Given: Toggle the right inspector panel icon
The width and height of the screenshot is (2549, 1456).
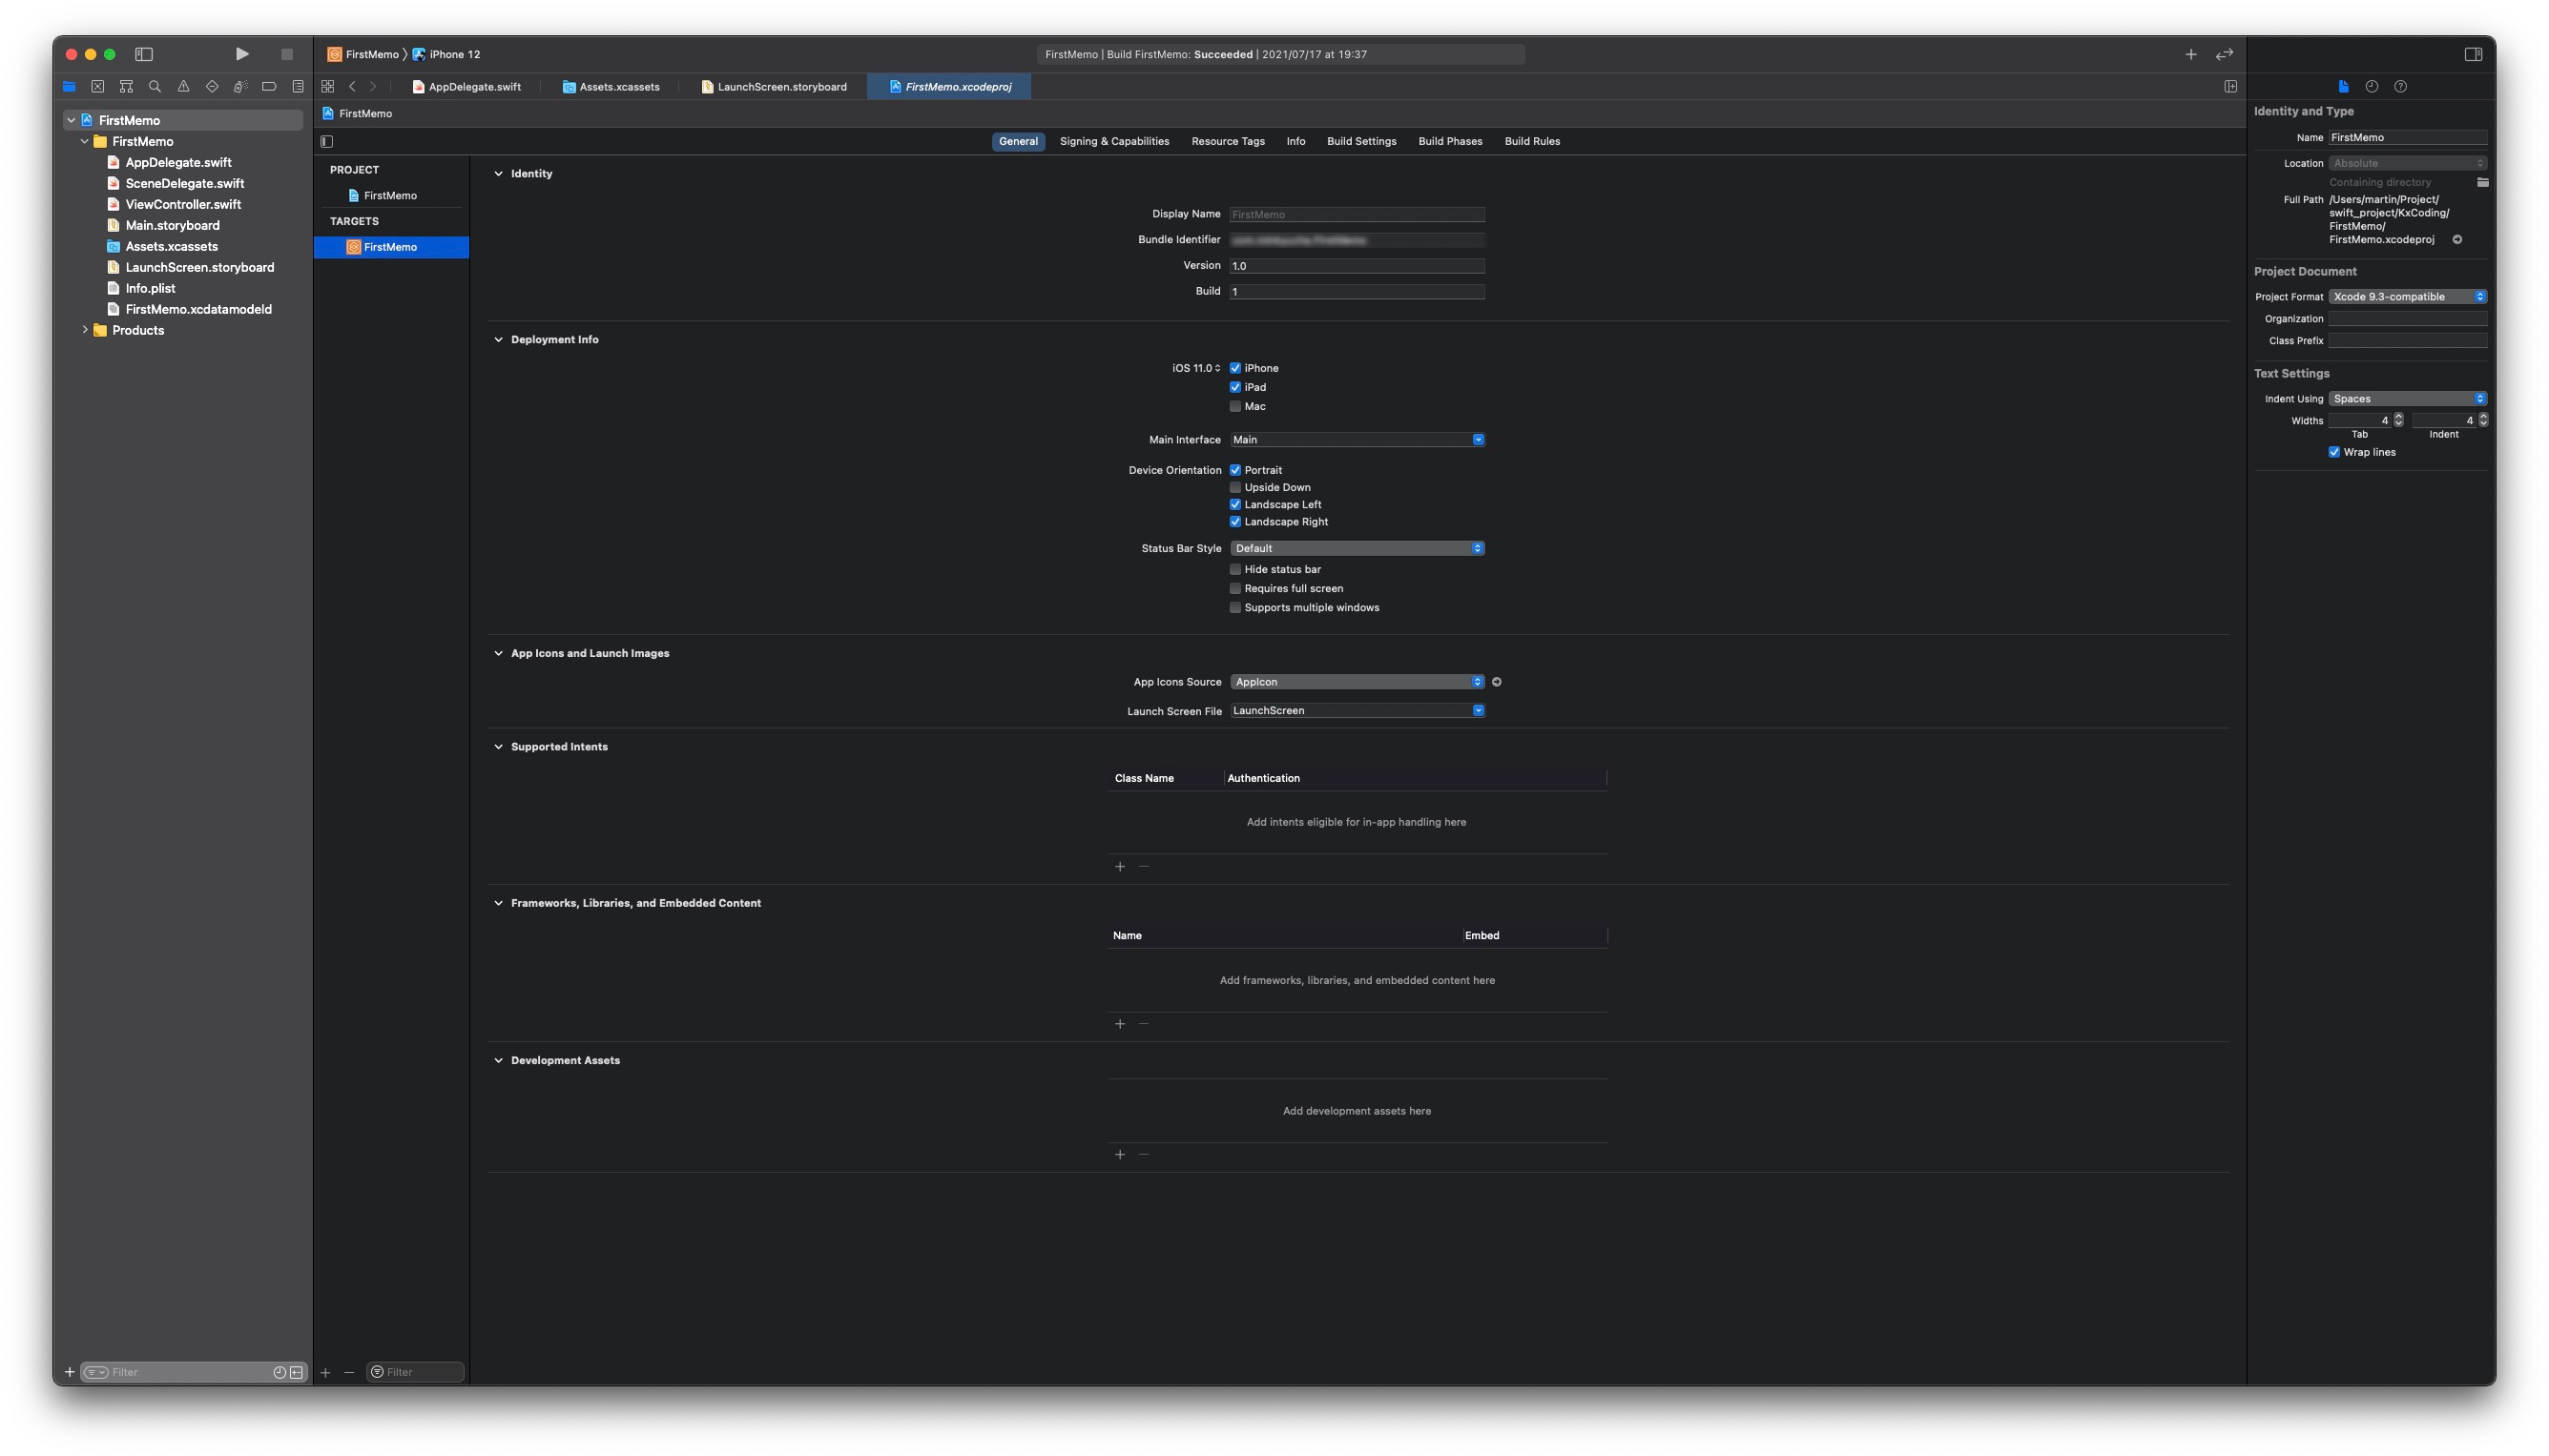Looking at the screenshot, I should pos(2473,54).
